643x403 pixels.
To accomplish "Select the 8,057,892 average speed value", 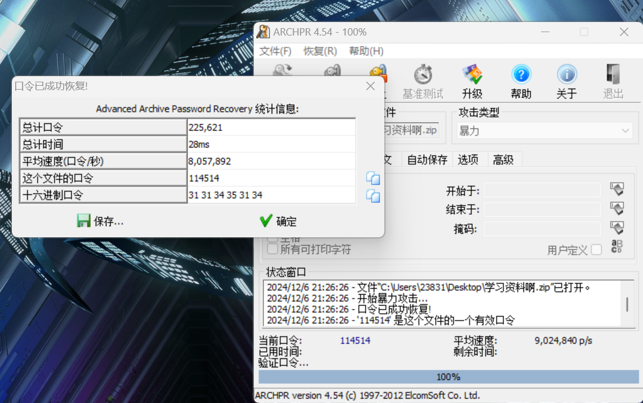I will point(271,161).
